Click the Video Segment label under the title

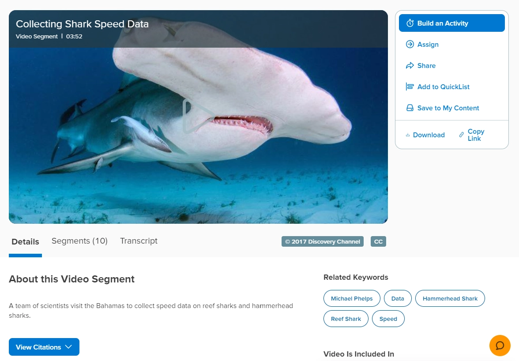tap(37, 36)
